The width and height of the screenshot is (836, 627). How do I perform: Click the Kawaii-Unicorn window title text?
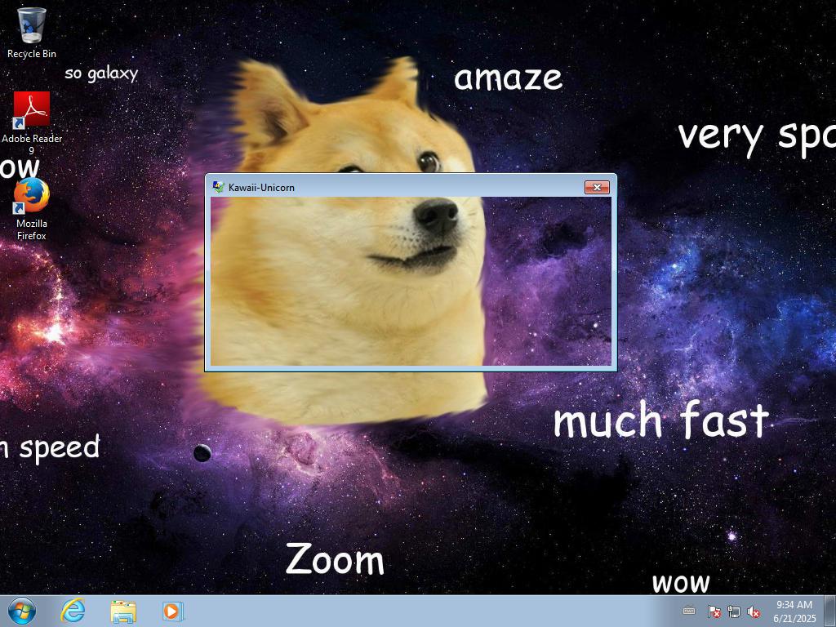tap(261, 188)
